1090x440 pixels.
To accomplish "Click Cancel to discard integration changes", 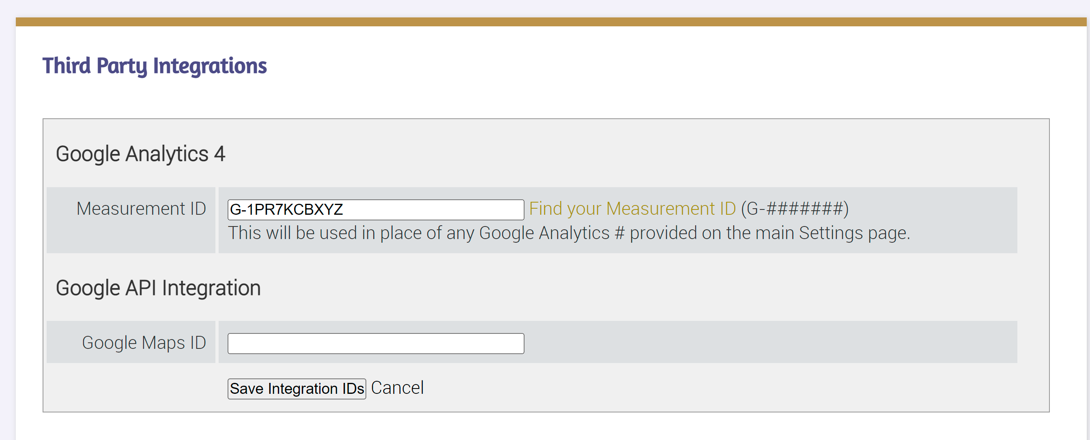I will click(397, 388).
